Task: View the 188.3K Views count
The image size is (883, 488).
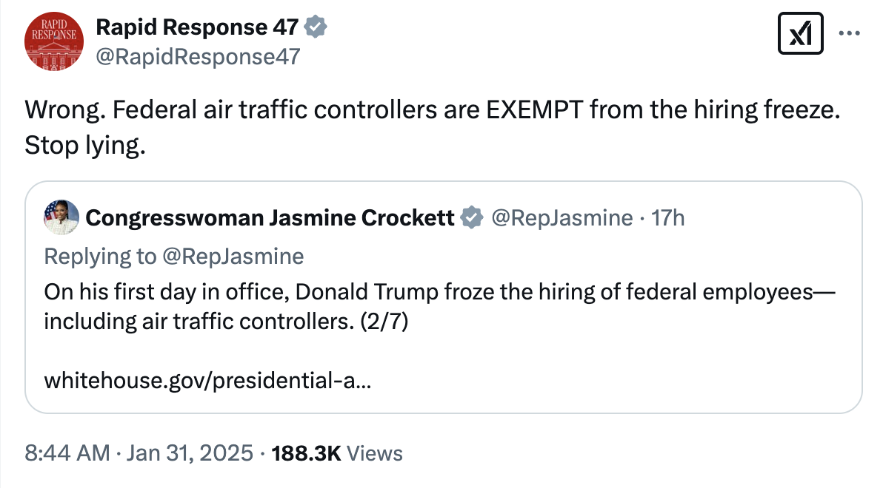Action: click(x=307, y=453)
